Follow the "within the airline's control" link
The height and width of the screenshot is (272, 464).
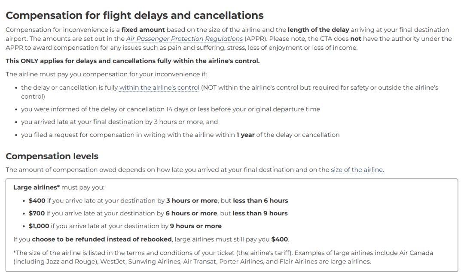pos(159,88)
